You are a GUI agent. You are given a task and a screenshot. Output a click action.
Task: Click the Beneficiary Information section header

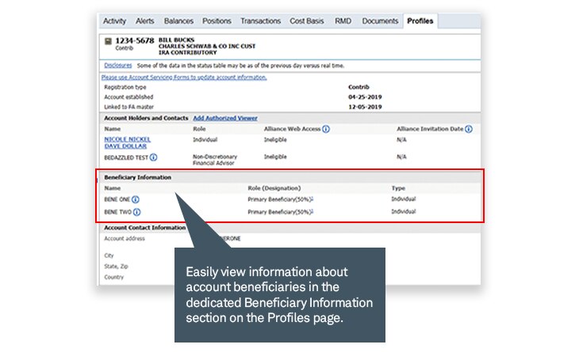(x=137, y=177)
